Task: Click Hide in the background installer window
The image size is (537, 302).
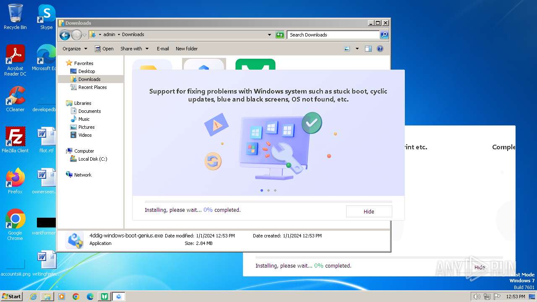Action: tap(480, 267)
